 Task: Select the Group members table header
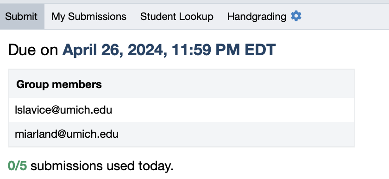click(182, 84)
